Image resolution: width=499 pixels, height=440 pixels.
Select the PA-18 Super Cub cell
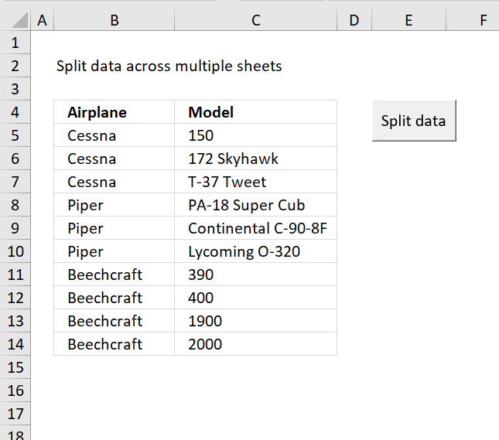click(256, 205)
